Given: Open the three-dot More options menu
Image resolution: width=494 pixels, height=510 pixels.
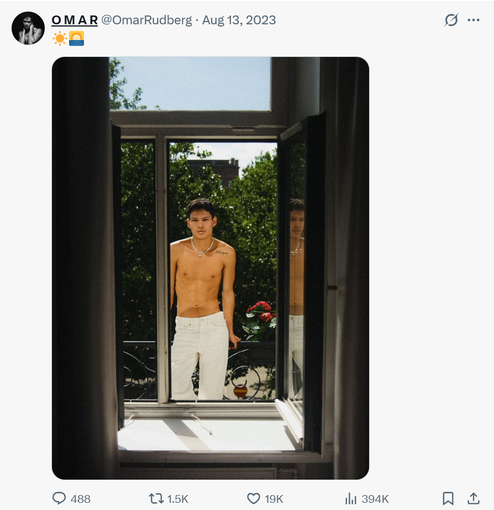Looking at the screenshot, I should pyautogui.click(x=474, y=20).
